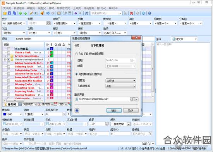Uncheck the 'This is a completed task' checkbox

click(9, 59)
